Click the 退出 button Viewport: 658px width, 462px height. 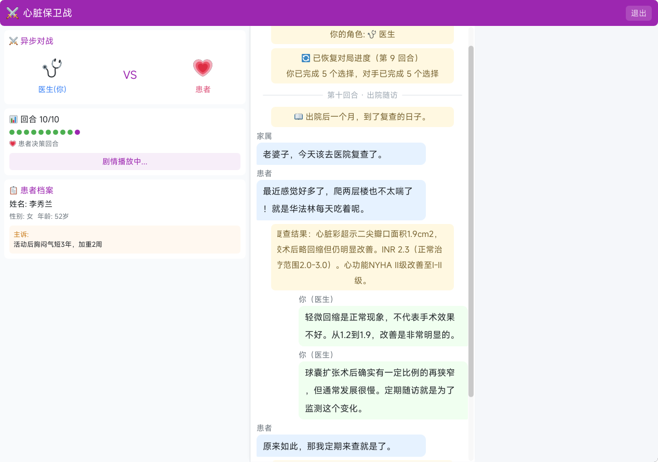638,13
